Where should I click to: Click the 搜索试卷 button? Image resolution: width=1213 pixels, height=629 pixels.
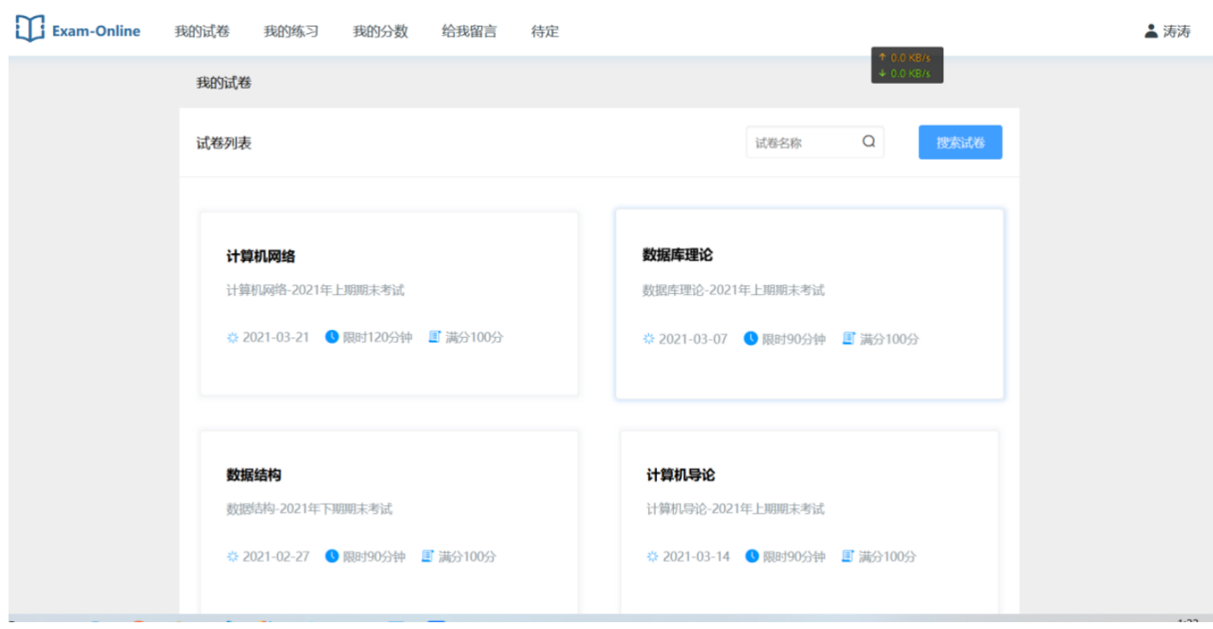click(960, 143)
